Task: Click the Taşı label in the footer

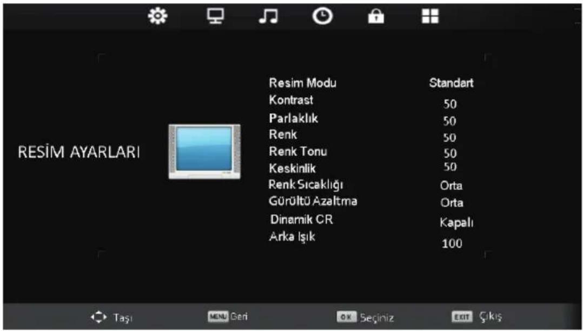Action: tap(123, 318)
